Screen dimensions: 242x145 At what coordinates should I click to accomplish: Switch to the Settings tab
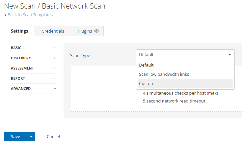[19, 31]
